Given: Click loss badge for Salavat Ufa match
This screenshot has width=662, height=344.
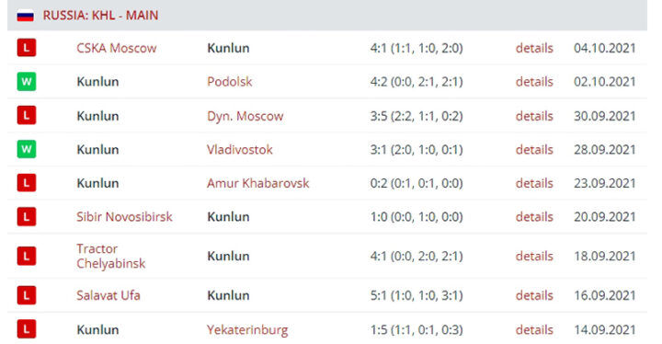Looking at the screenshot, I should pyautogui.click(x=26, y=295).
